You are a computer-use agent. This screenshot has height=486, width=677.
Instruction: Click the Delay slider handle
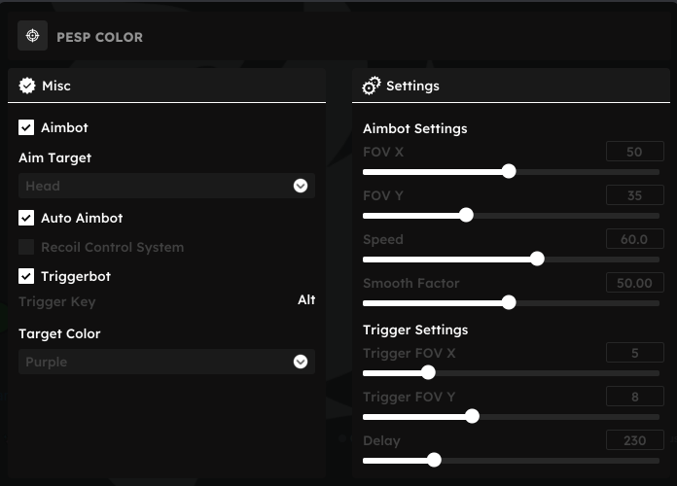coord(434,460)
